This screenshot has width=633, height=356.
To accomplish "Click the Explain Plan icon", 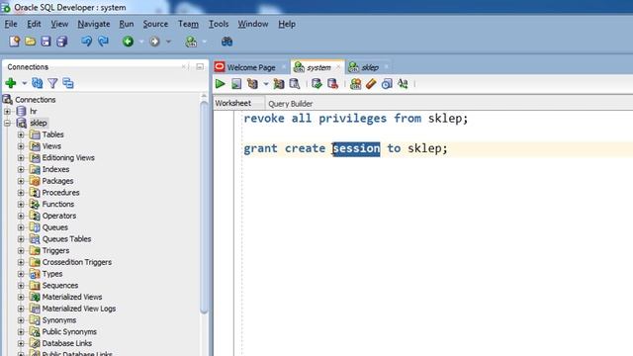I will [253, 84].
